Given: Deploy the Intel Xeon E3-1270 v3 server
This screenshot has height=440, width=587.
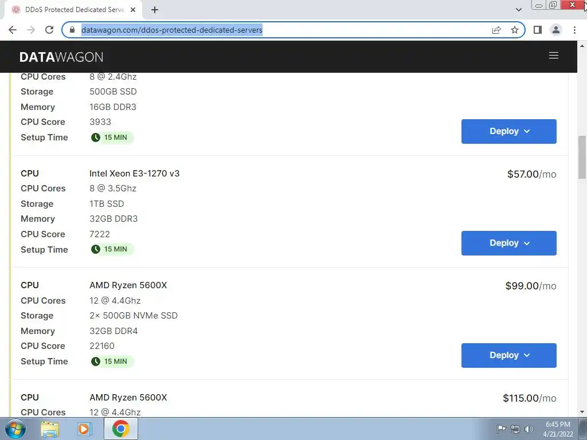Looking at the screenshot, I should (x=509, y=243).
